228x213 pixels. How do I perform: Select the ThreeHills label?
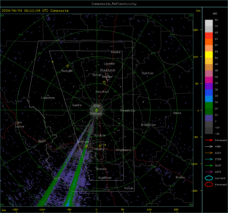click(x=127, y=111)
